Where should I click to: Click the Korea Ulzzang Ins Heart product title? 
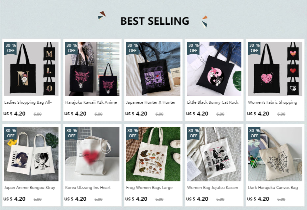coord(88,188)
